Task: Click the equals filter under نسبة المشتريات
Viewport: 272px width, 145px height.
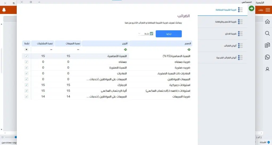Action: point(51,50)
